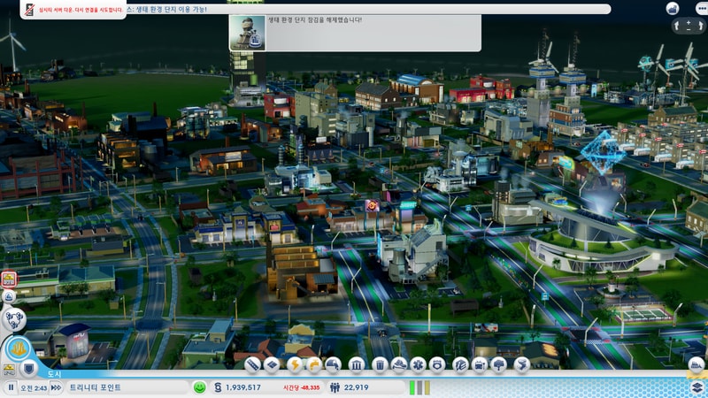
Task: Click the green zoning demand bar
Action: pyautogui.click(x=412, y=387)
